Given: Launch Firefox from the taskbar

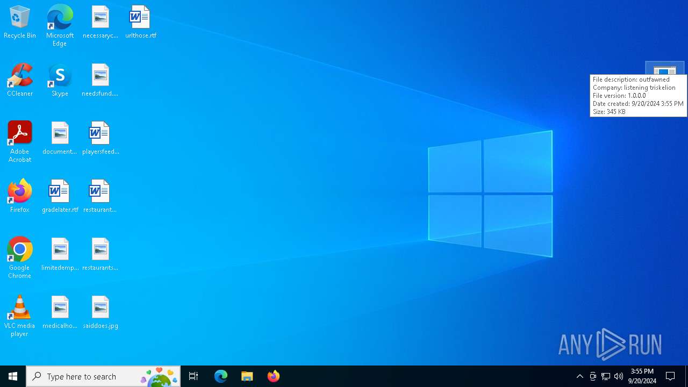Looking at the screenshot, I should pos(274,376).
